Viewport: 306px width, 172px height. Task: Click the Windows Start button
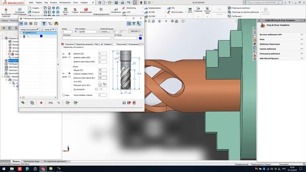[x=4, y=169]
